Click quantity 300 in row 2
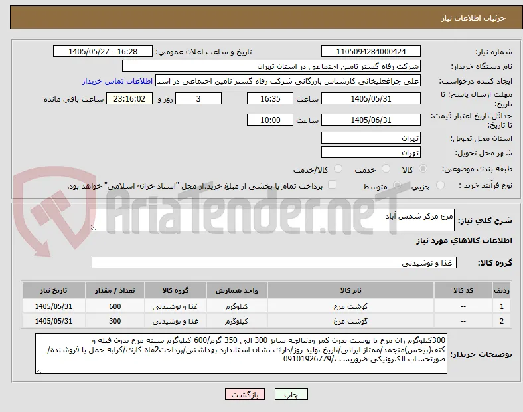The image size is (523, 412). tap(115, 321)
